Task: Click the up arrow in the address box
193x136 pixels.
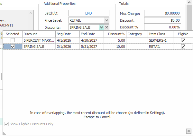Action: coord(31,13)
